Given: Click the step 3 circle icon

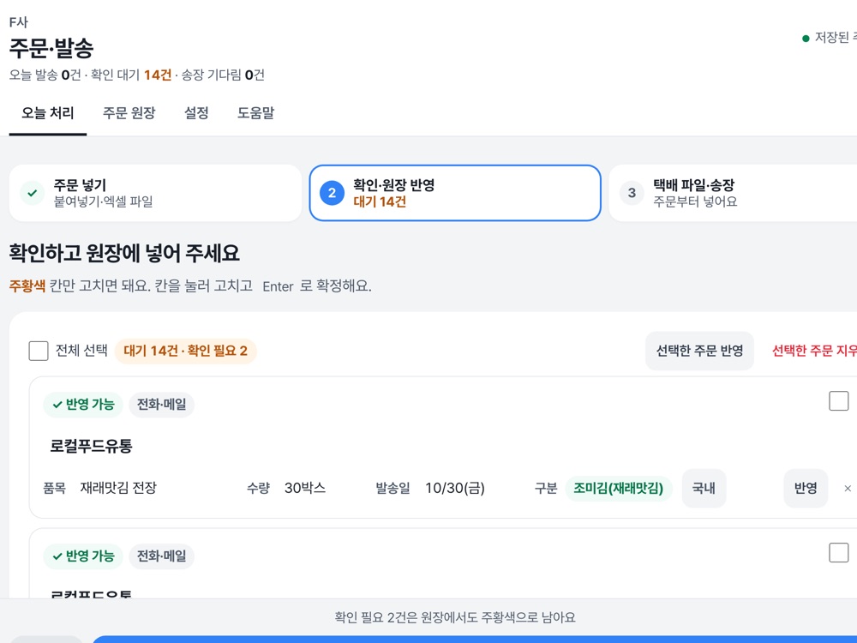Looking at the screenshot, I should tap(632, 193).
